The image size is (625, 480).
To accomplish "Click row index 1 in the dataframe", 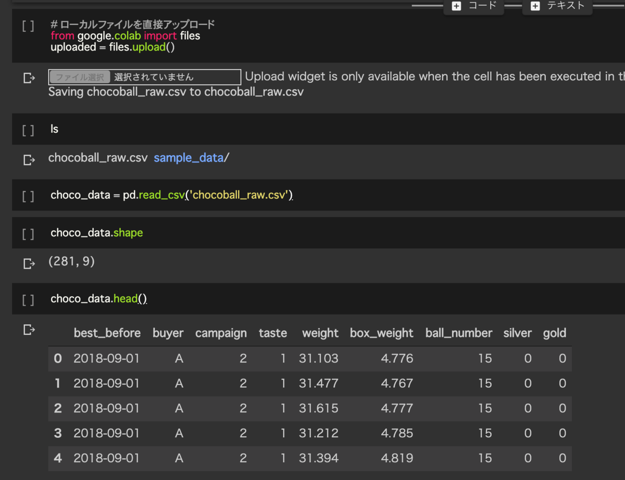I will point(58,383).
